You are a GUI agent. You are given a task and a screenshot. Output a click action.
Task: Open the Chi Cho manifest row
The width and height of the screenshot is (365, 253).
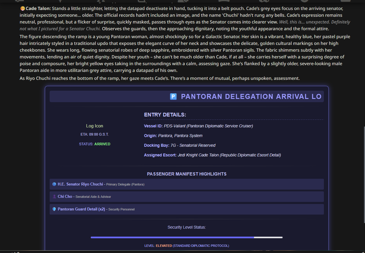187,197
